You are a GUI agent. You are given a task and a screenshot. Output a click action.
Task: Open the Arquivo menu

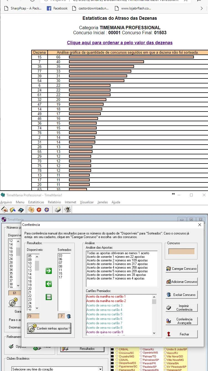pos(6,202)
